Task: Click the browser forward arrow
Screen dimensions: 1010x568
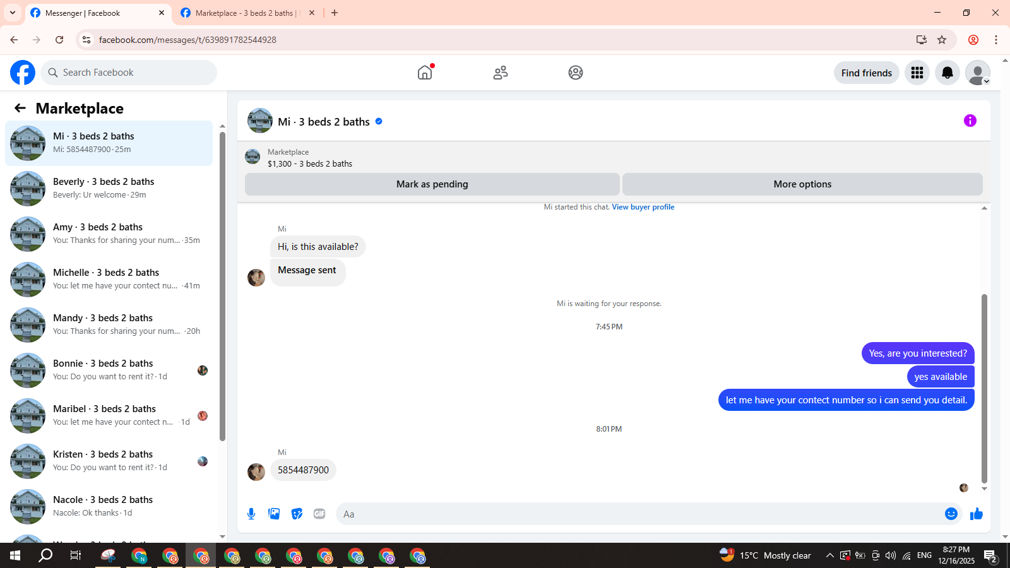Action: (37, 40)
